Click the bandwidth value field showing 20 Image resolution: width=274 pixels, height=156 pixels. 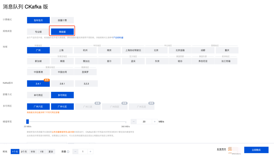pyautogui.click(x=144, y=122)
